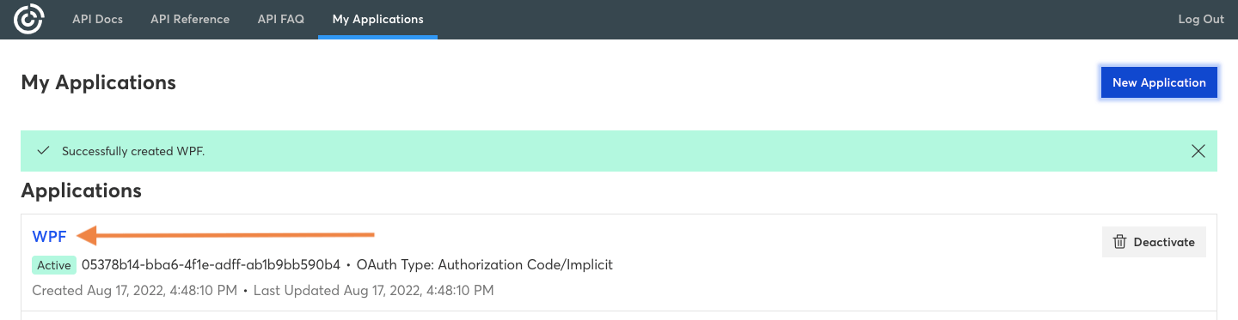Click the Deactivate button label
This screenshot has width=1238, height=320.
[1164, 242]
